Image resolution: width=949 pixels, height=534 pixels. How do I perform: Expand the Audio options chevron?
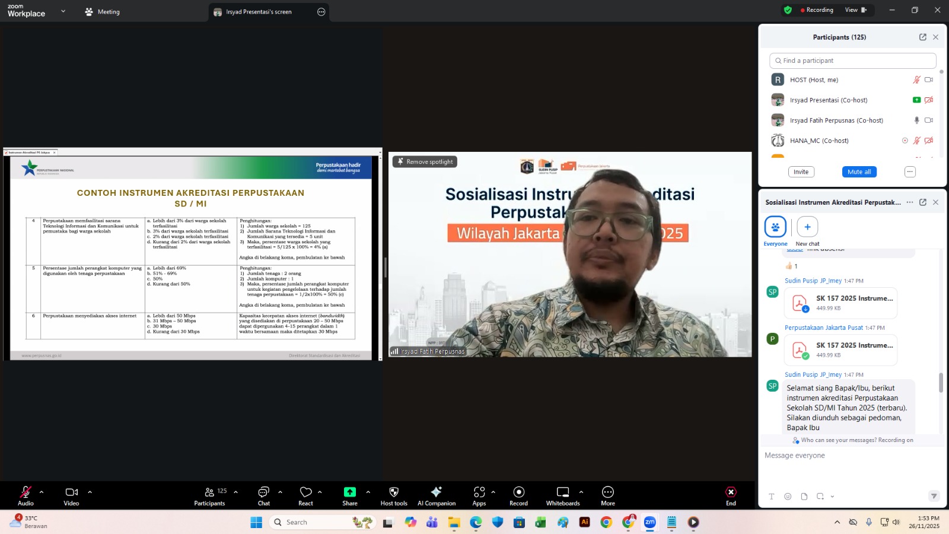42,491
